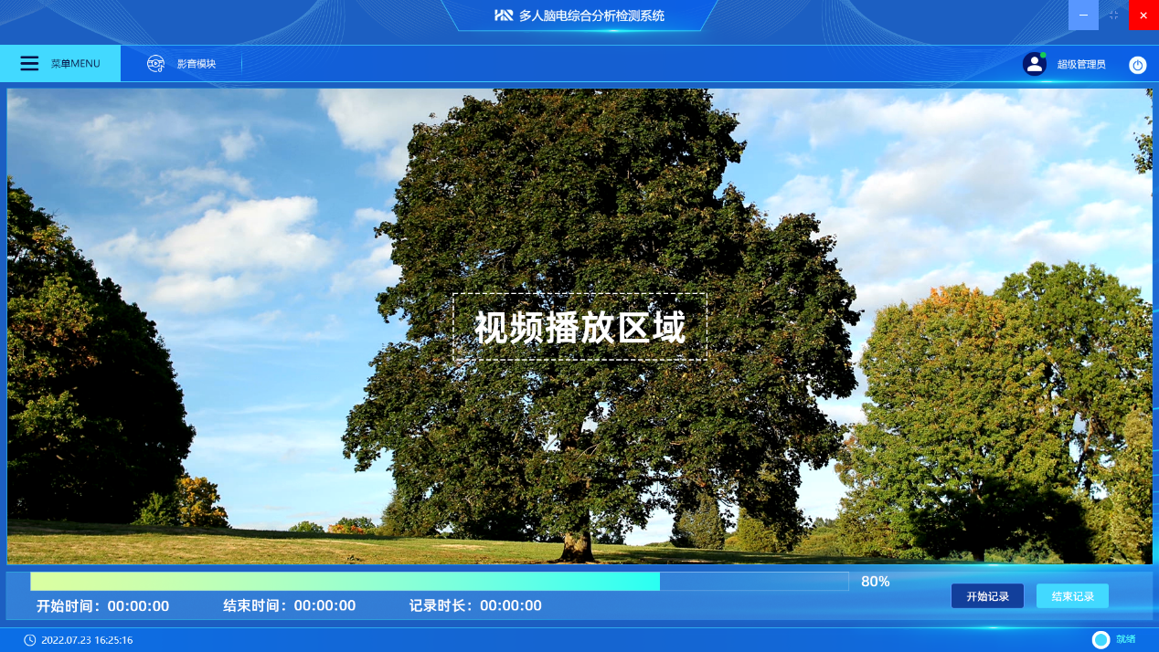Click the HN logo in title bar
The image size is (1159, 652).
click(504, 16)
